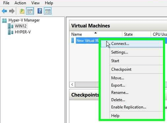This screenshot has height=123, width=167.
Task: Sort by the Name column header
Action: [96, 34]
